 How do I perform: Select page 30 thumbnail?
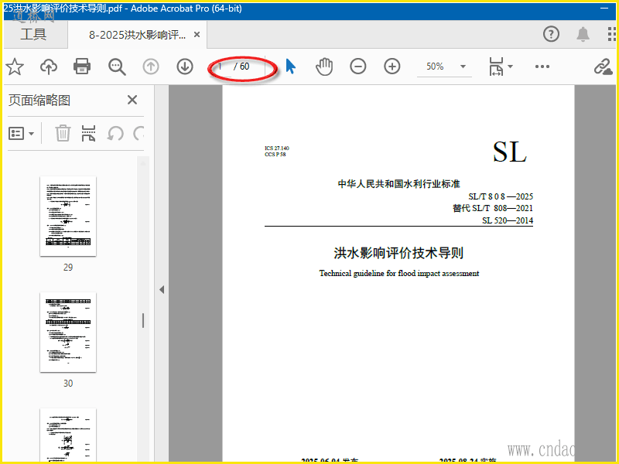click(68, 333)
